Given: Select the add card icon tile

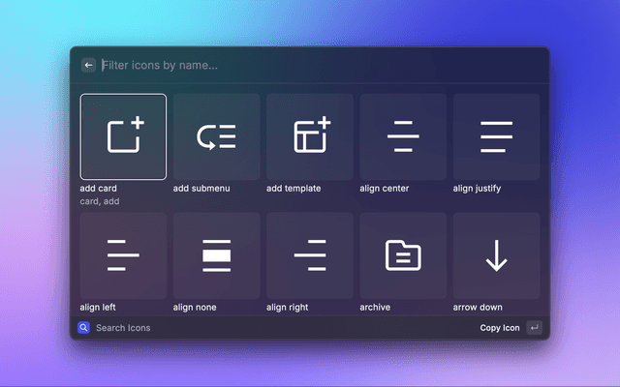Looking at the screenshot, I should (123, 136).
